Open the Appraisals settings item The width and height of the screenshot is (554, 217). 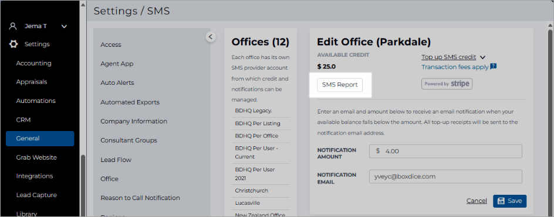32,82
